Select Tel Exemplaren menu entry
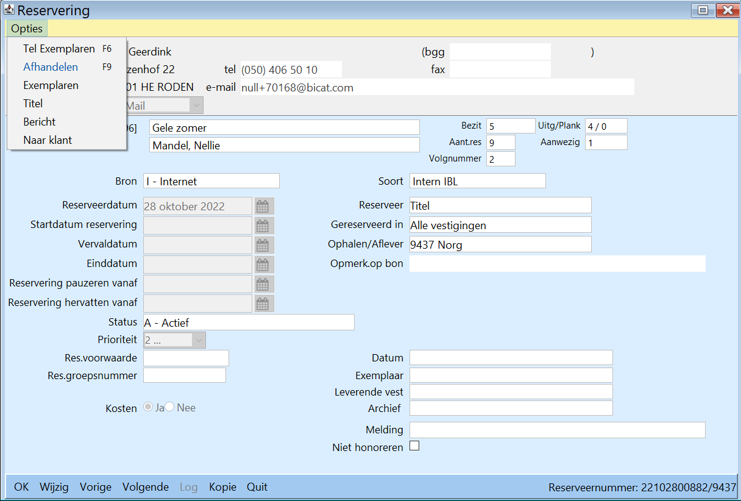The image size is (741, 501). (x=59, y=49)
